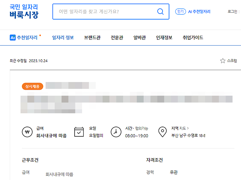The width and height of the screenshot is (241, 180).
Task: Click the calendar weekday icon
Action: click(x=79, y=132)
